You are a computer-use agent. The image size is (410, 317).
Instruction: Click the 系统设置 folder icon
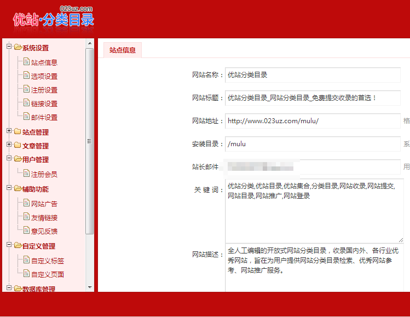pos(18,47)
